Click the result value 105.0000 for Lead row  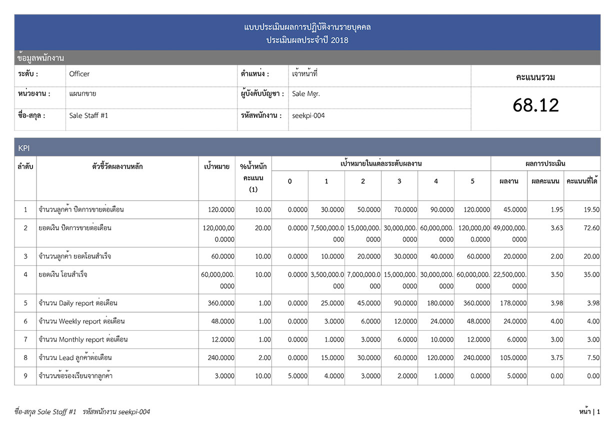[513, 358]
